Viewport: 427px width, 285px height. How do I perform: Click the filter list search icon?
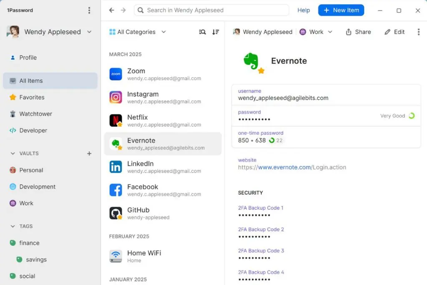pos(202,32)
